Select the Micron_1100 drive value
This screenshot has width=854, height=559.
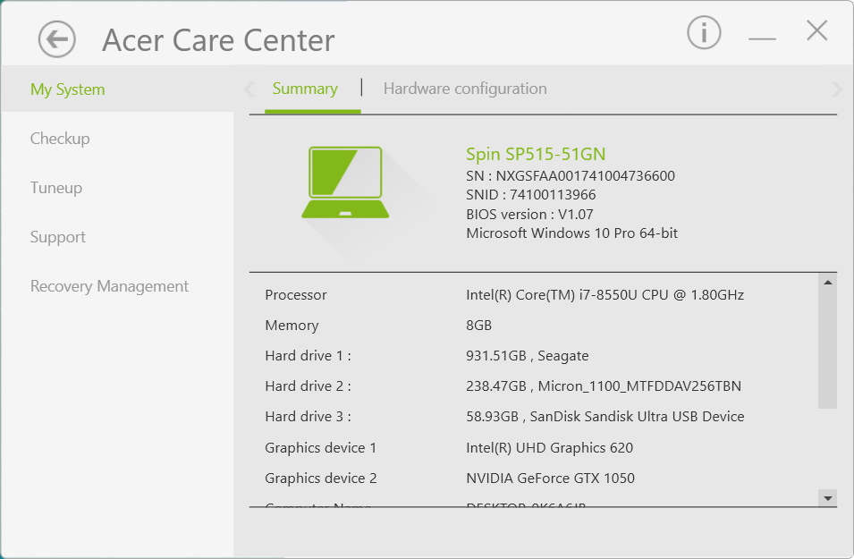pos(604,386)
